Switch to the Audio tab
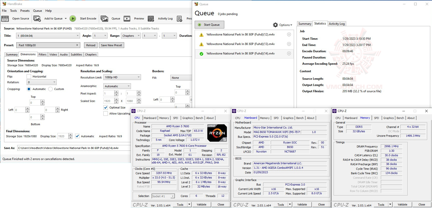Screen dimensions: 432x208 click(64, 54)
